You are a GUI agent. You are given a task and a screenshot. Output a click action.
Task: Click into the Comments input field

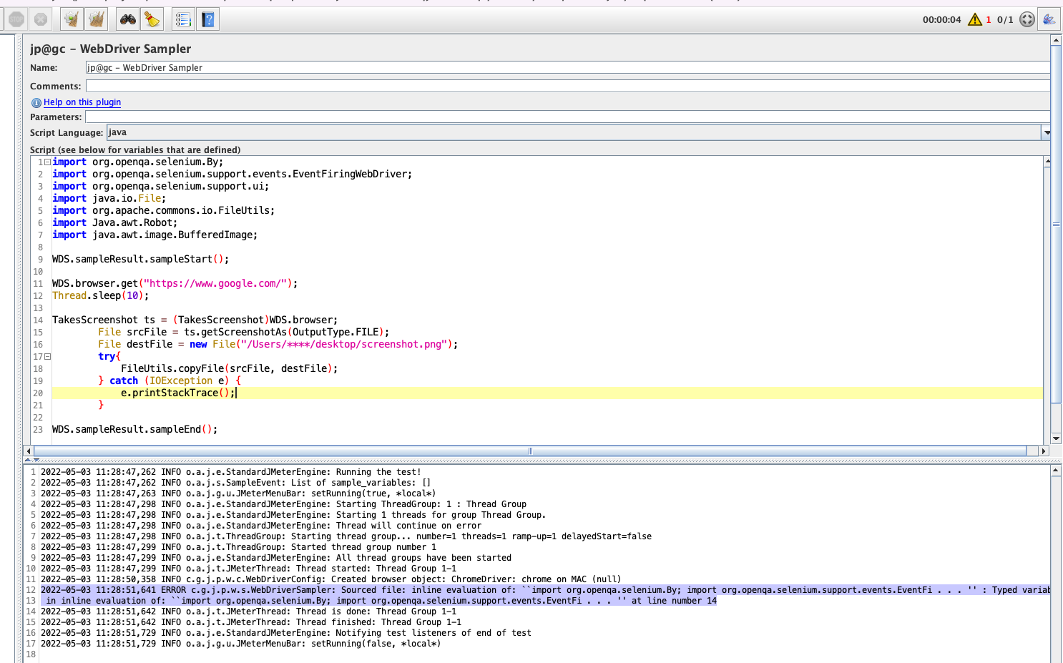coord(567,86)
